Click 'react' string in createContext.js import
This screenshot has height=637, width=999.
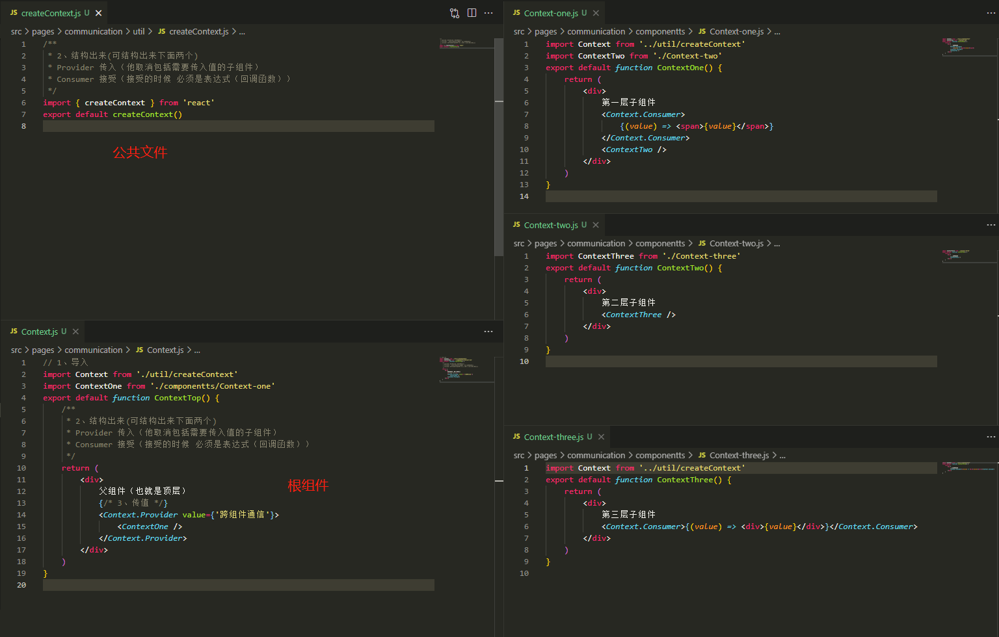198,103
